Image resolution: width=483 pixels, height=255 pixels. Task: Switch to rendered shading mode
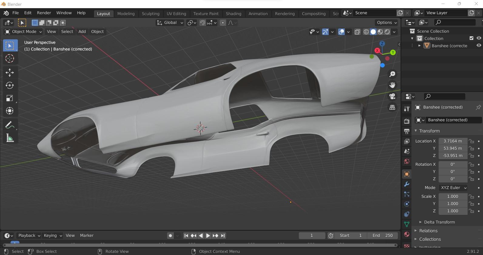pyautogui.click(x=387, y=32)
